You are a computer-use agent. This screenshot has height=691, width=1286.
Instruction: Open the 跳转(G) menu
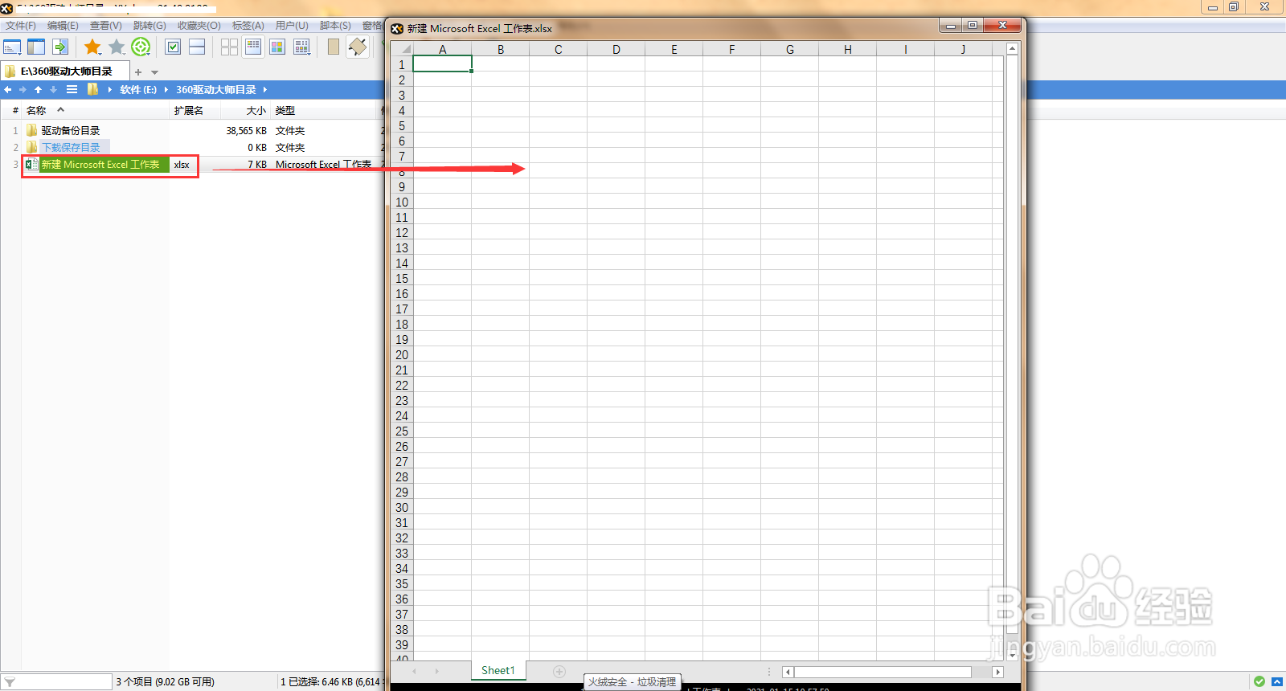149,26
